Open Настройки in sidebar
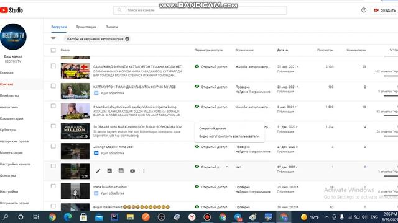This screenshot has height=223, width=398. (9, 191)
